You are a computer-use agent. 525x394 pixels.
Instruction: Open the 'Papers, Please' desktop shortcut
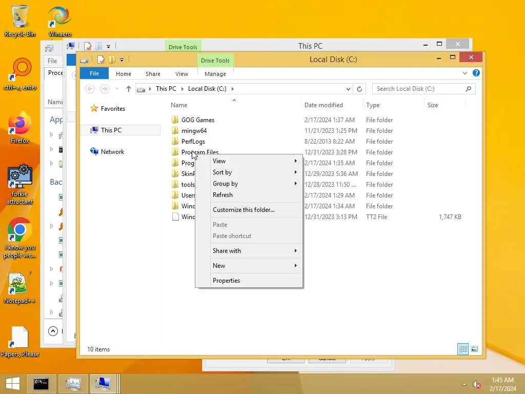(x=20, y=342)
